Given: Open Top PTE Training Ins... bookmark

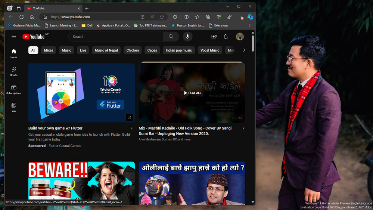Looking at the screenshot, I should (x=151, y=25).
